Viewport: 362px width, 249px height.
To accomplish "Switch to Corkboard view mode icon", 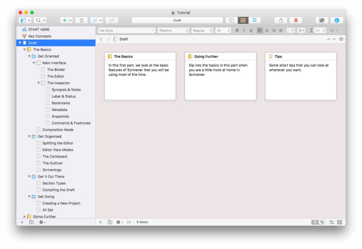I will tap(243, 20).
